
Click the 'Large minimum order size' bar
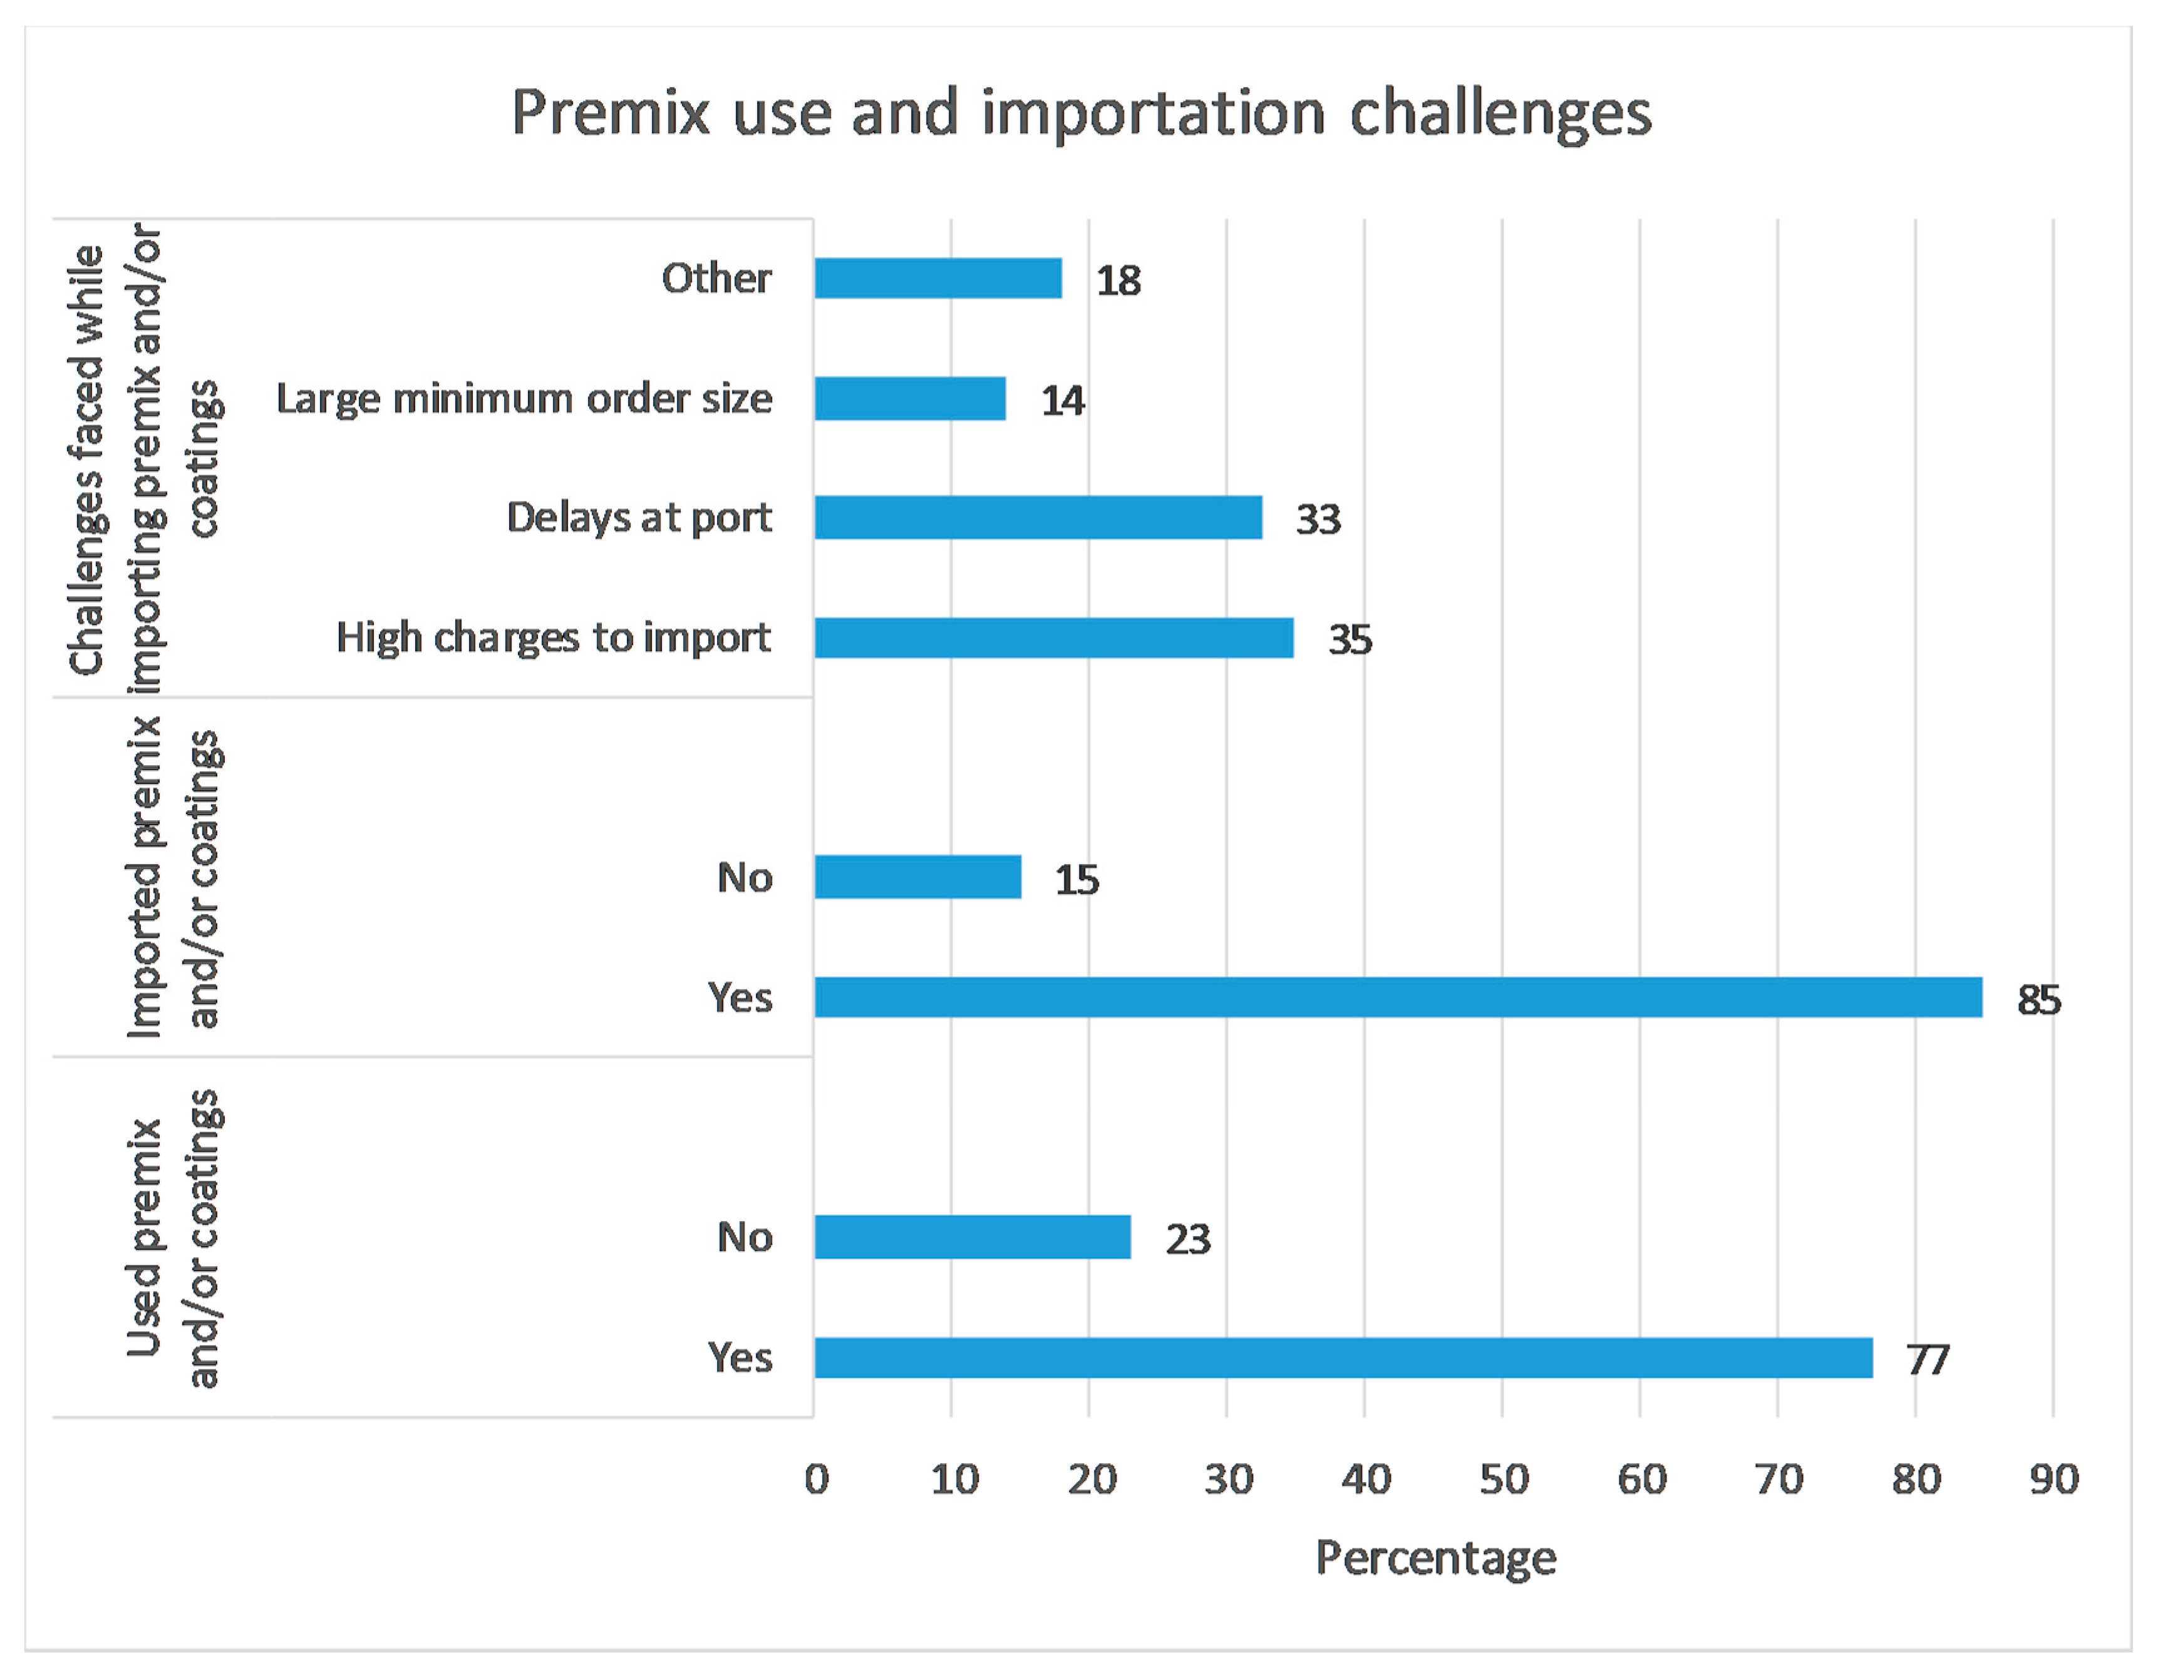coord(910,399)
